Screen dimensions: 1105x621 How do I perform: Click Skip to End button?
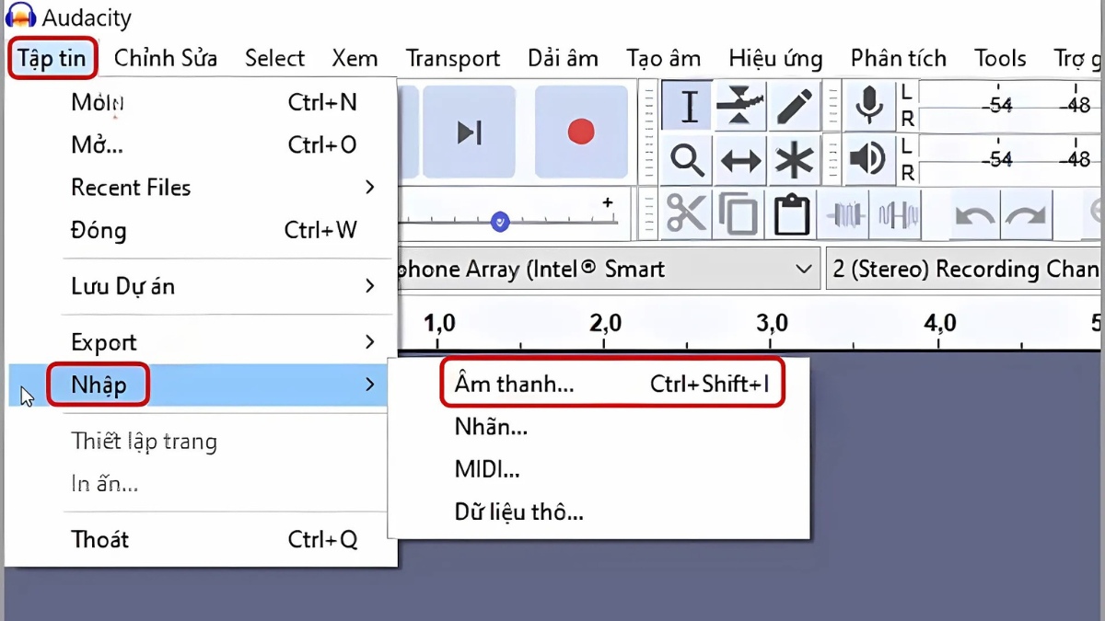pos(469,132)
